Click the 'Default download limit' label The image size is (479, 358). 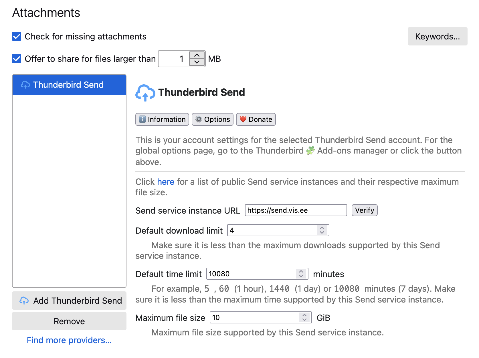[x=179, y=230]
